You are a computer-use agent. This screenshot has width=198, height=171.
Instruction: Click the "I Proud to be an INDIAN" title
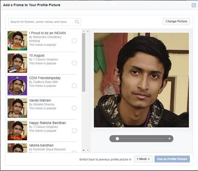tap(47, 33)
